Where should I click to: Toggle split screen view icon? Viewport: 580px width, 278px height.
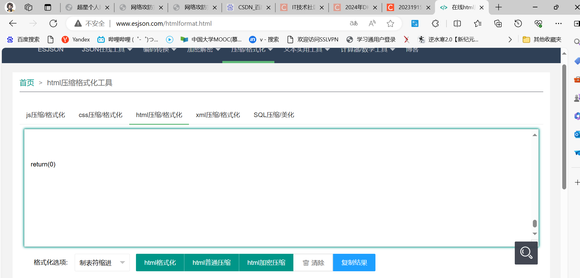point(457,23)
